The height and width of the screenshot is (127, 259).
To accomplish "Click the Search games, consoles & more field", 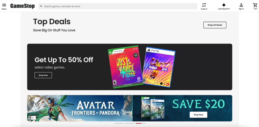I will coord(118,6).
